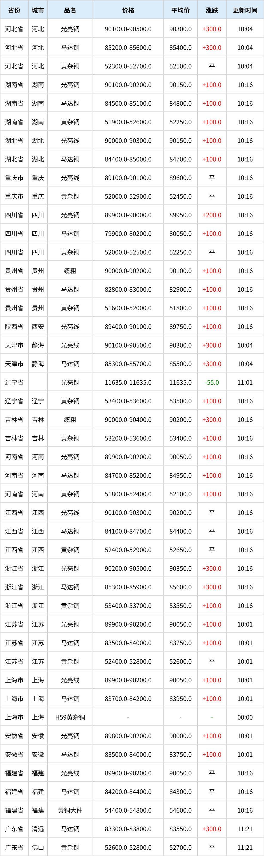Click the 品名 column header
Image resolution: width=264 pixels, height=856 pixels.
tap(70, 10)
